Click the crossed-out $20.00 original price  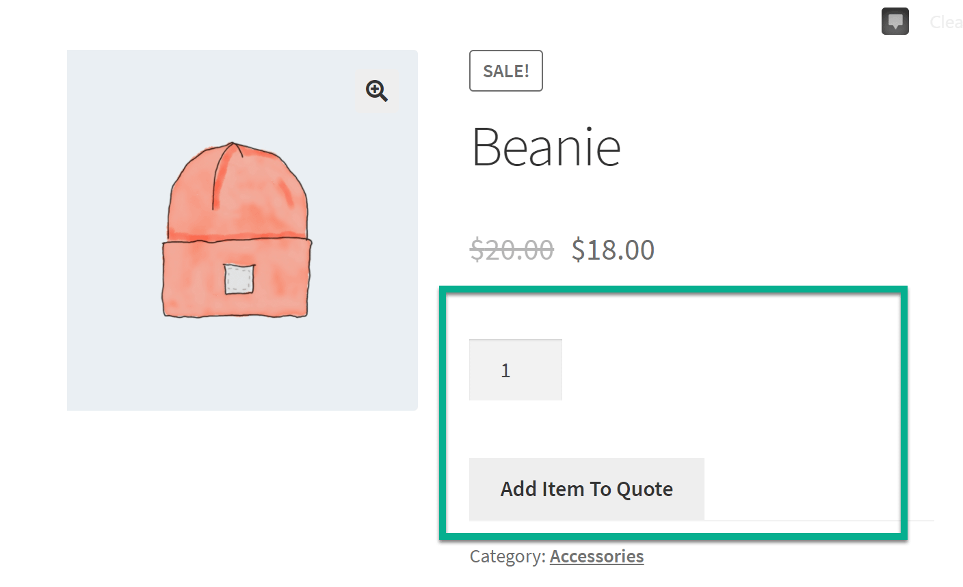pyautogui.click(x=512, y=250)
